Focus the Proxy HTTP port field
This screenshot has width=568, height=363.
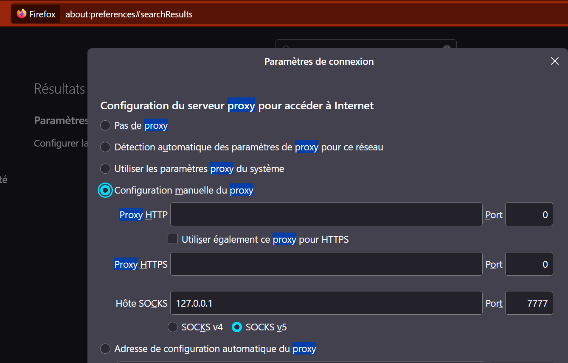529,215
